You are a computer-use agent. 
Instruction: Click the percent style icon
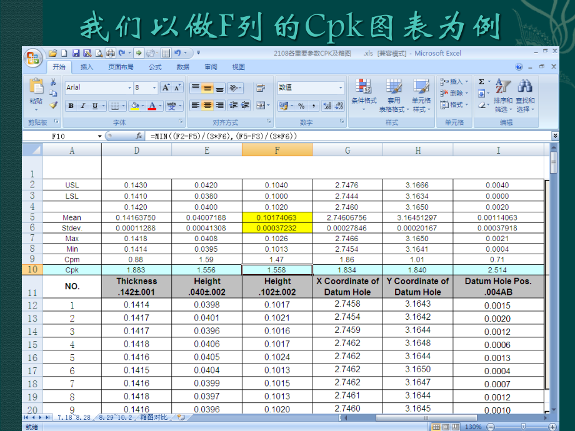tap(301, 106)
